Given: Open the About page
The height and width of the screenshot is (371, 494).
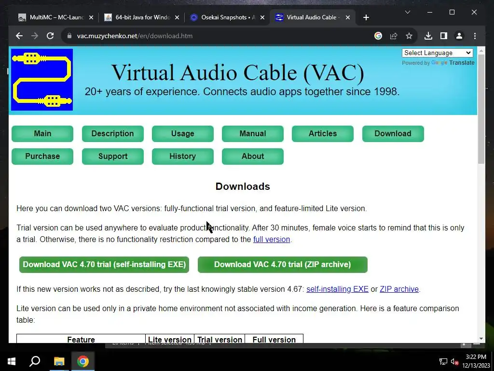Looking at the screenshot, I should click(x=252, y=156).
